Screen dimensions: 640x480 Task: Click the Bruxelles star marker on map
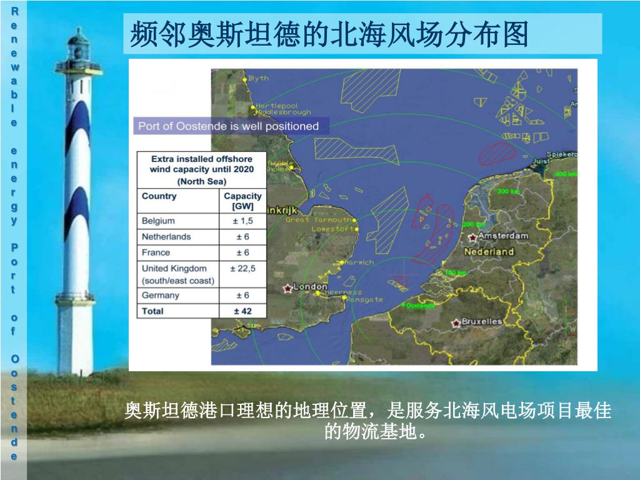[456, 323]
